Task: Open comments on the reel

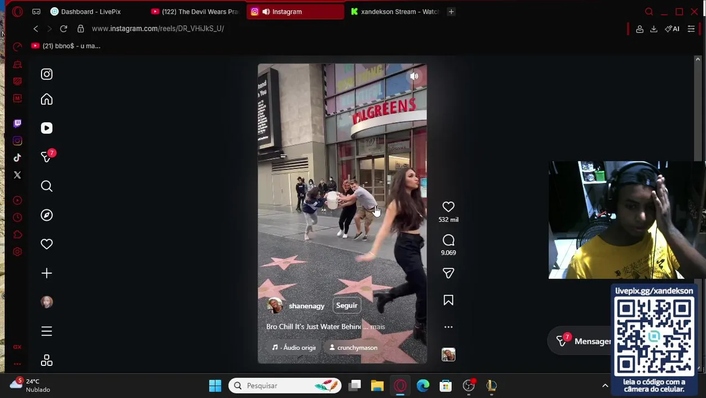Action: 449,240
